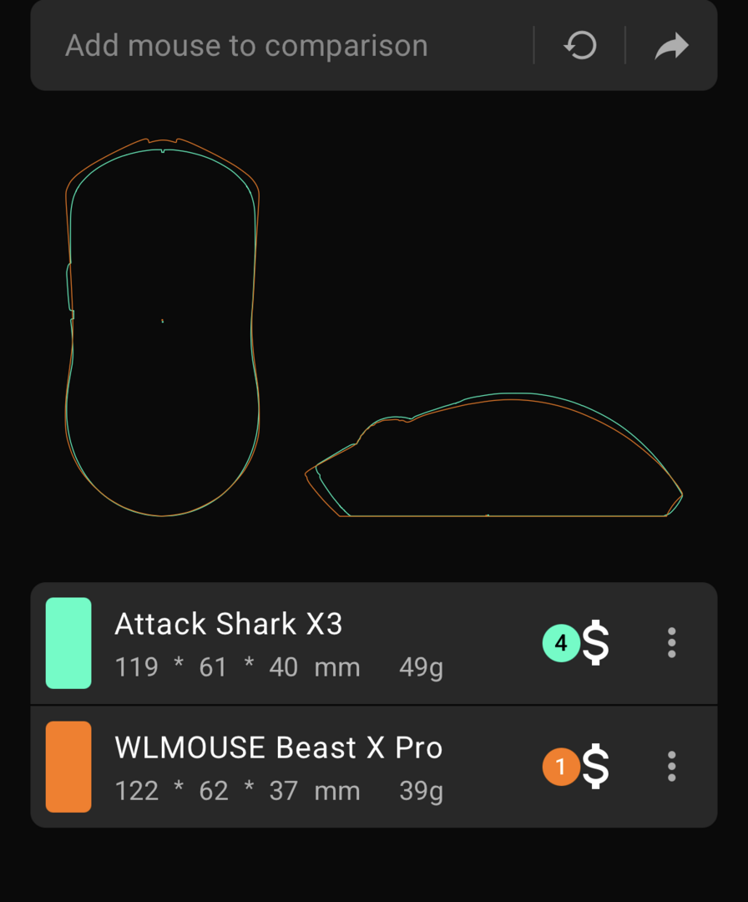
Task: Click the green badge showing 4 offers
Action: (x=561, y=642)
